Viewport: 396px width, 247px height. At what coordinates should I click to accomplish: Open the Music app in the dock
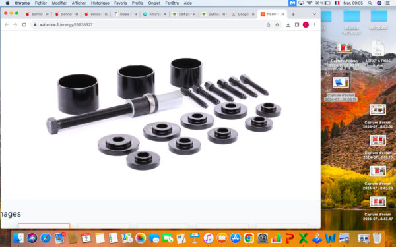(x=209, y=238)
